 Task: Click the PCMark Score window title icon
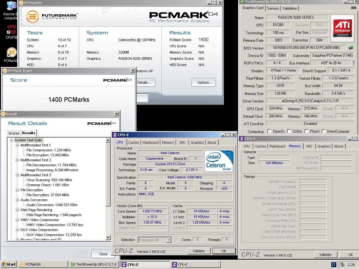point(5,71)
